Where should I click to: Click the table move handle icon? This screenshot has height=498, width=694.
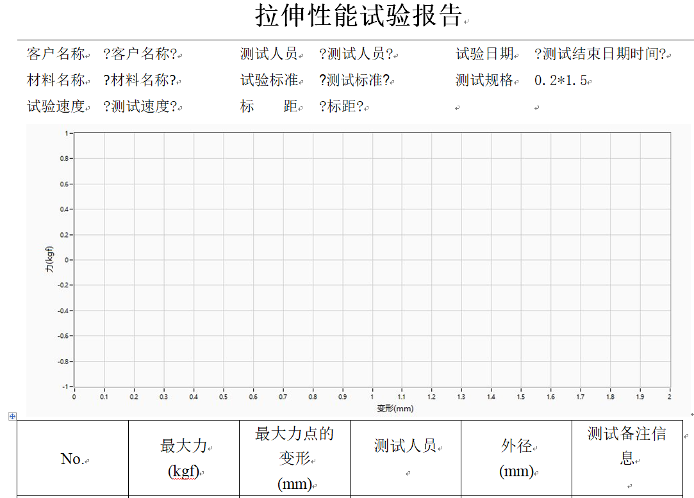(x=12, y=416)
